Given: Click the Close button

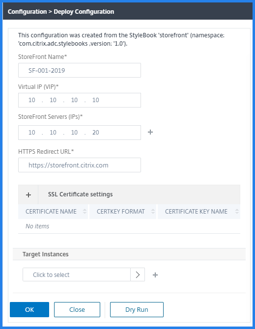Looking at the screenshot, I should click(x=77, y=309).
